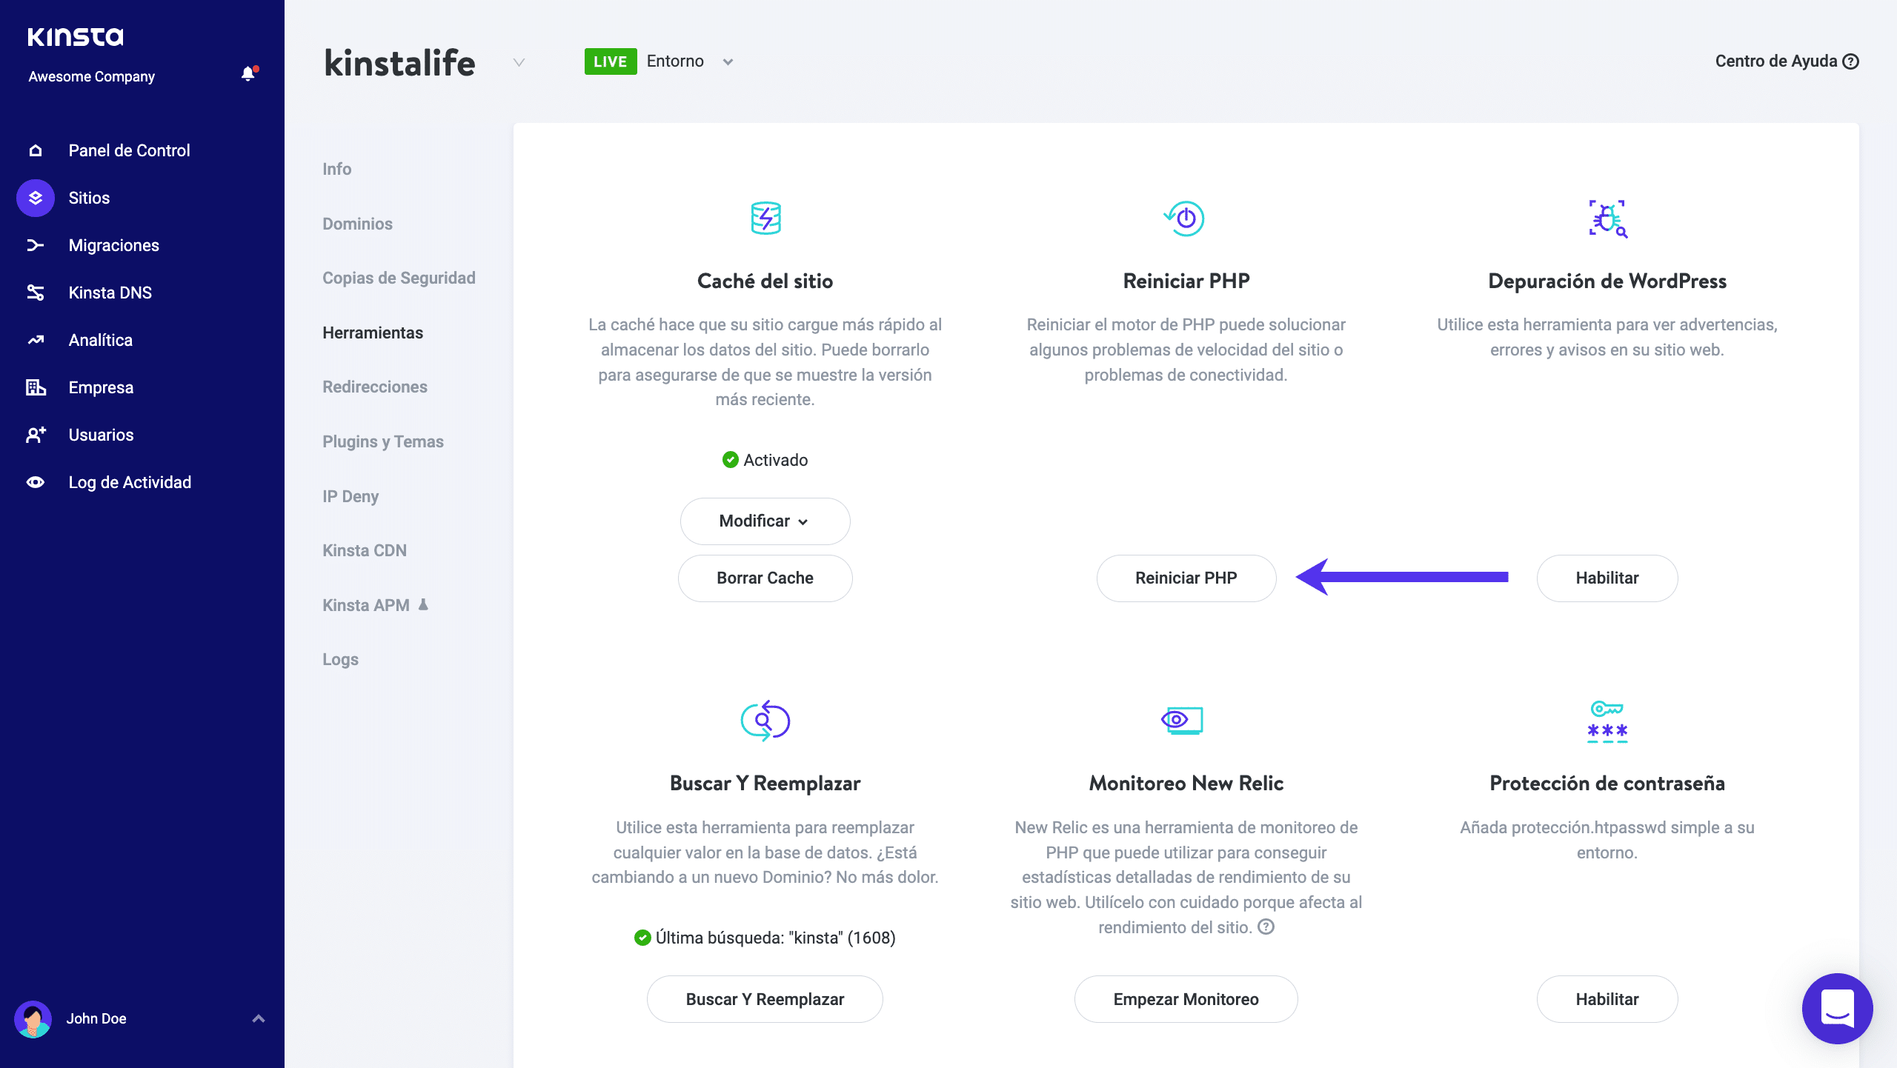Screen dimensions: 1897x1068
Task: Open the live chat widget
Action: (1838, 1009)
